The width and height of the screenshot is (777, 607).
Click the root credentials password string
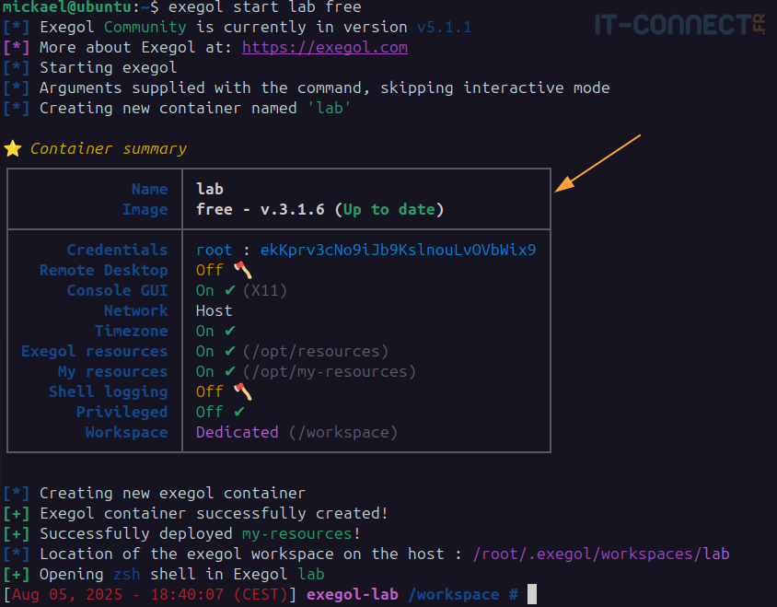point(398,250)
